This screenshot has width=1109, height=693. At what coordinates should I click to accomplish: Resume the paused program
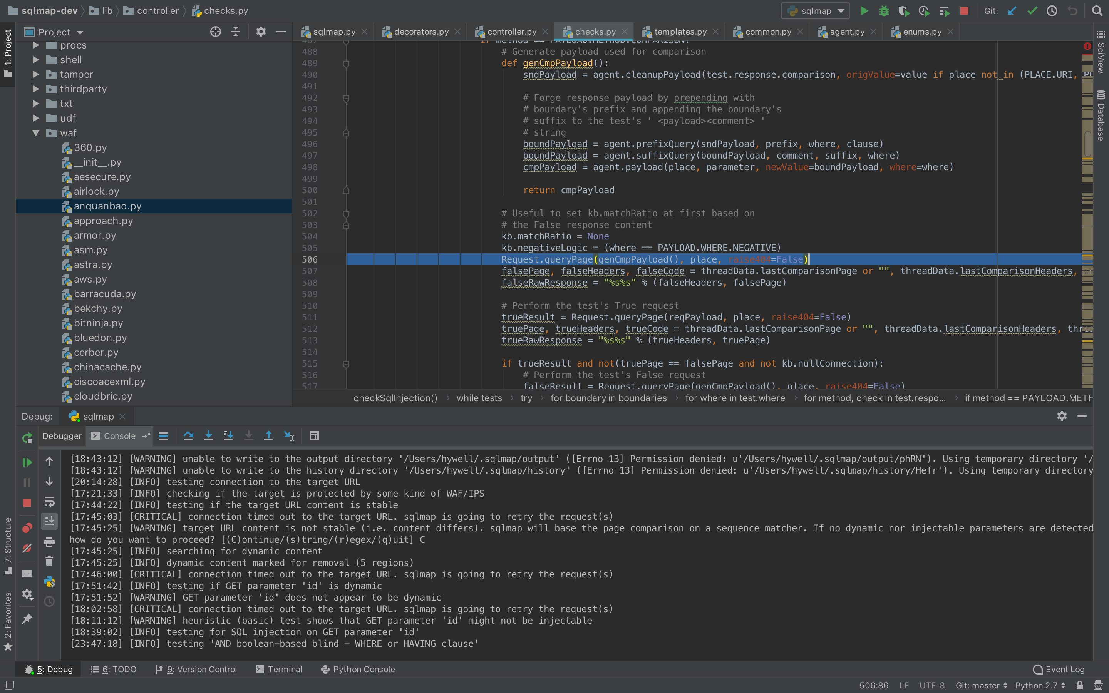click(27, 462)
